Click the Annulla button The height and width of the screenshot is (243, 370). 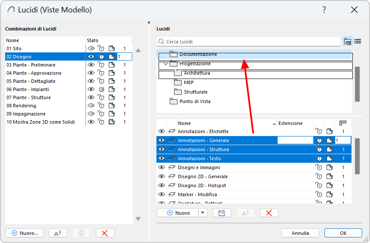(x=300, y=233)
